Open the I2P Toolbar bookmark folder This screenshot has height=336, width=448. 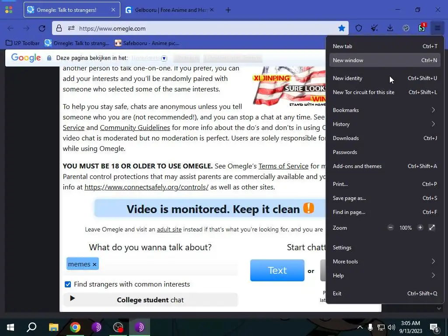click(x=23, y=43)
